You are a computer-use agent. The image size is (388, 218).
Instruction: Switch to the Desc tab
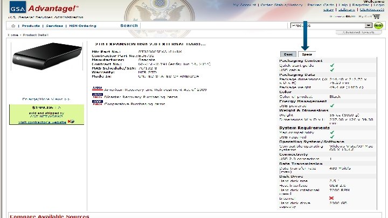(288, 54)
